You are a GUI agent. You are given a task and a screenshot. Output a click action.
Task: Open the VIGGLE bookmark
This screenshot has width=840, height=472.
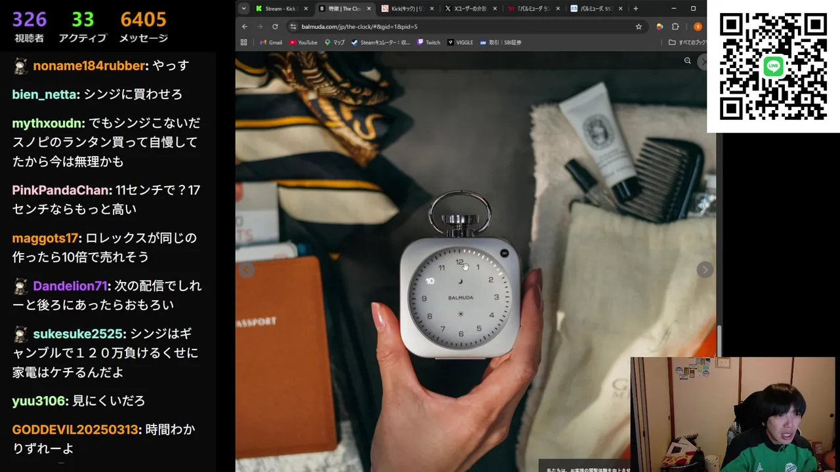click(x=460, y=42)
